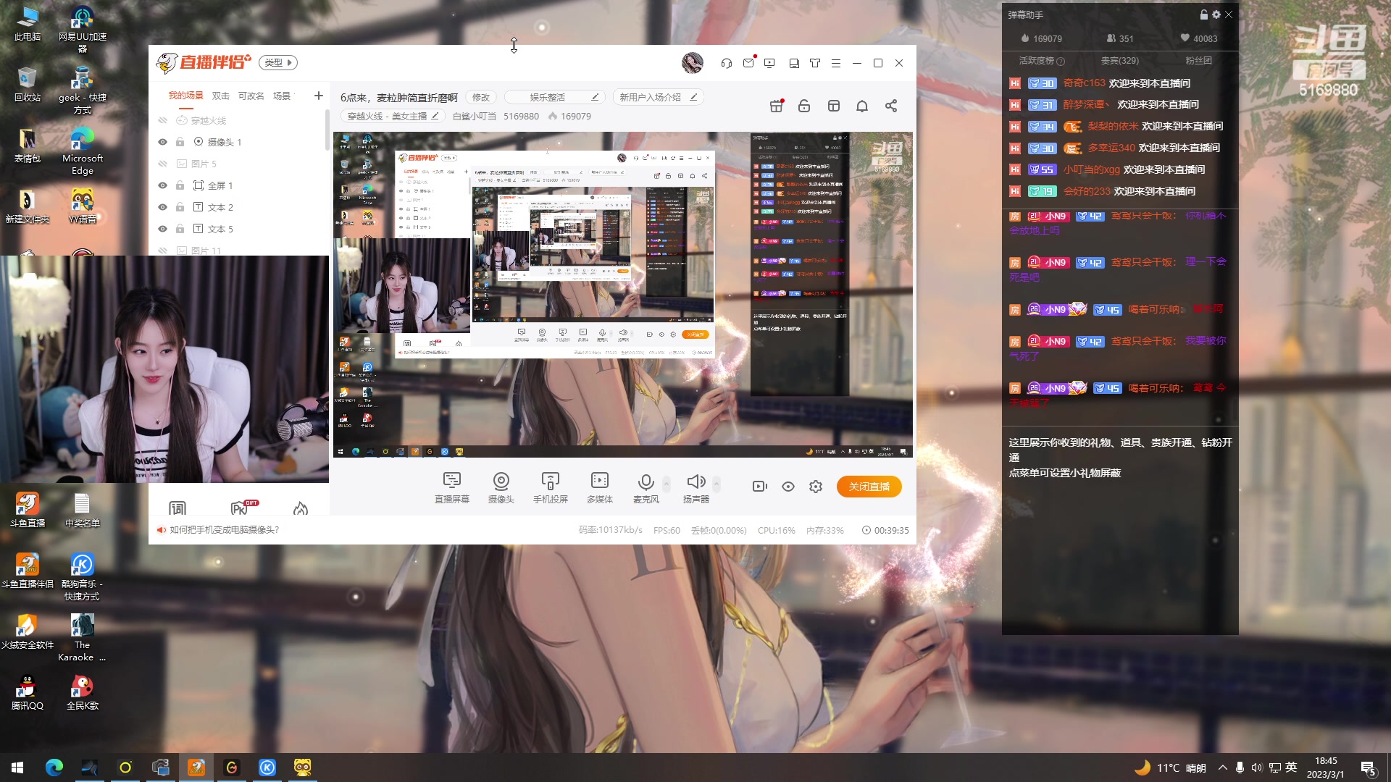Click the taskbar volume icon

1257,768
